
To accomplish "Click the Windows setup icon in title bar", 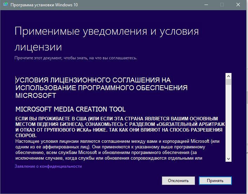I will [x=6, y=5].
